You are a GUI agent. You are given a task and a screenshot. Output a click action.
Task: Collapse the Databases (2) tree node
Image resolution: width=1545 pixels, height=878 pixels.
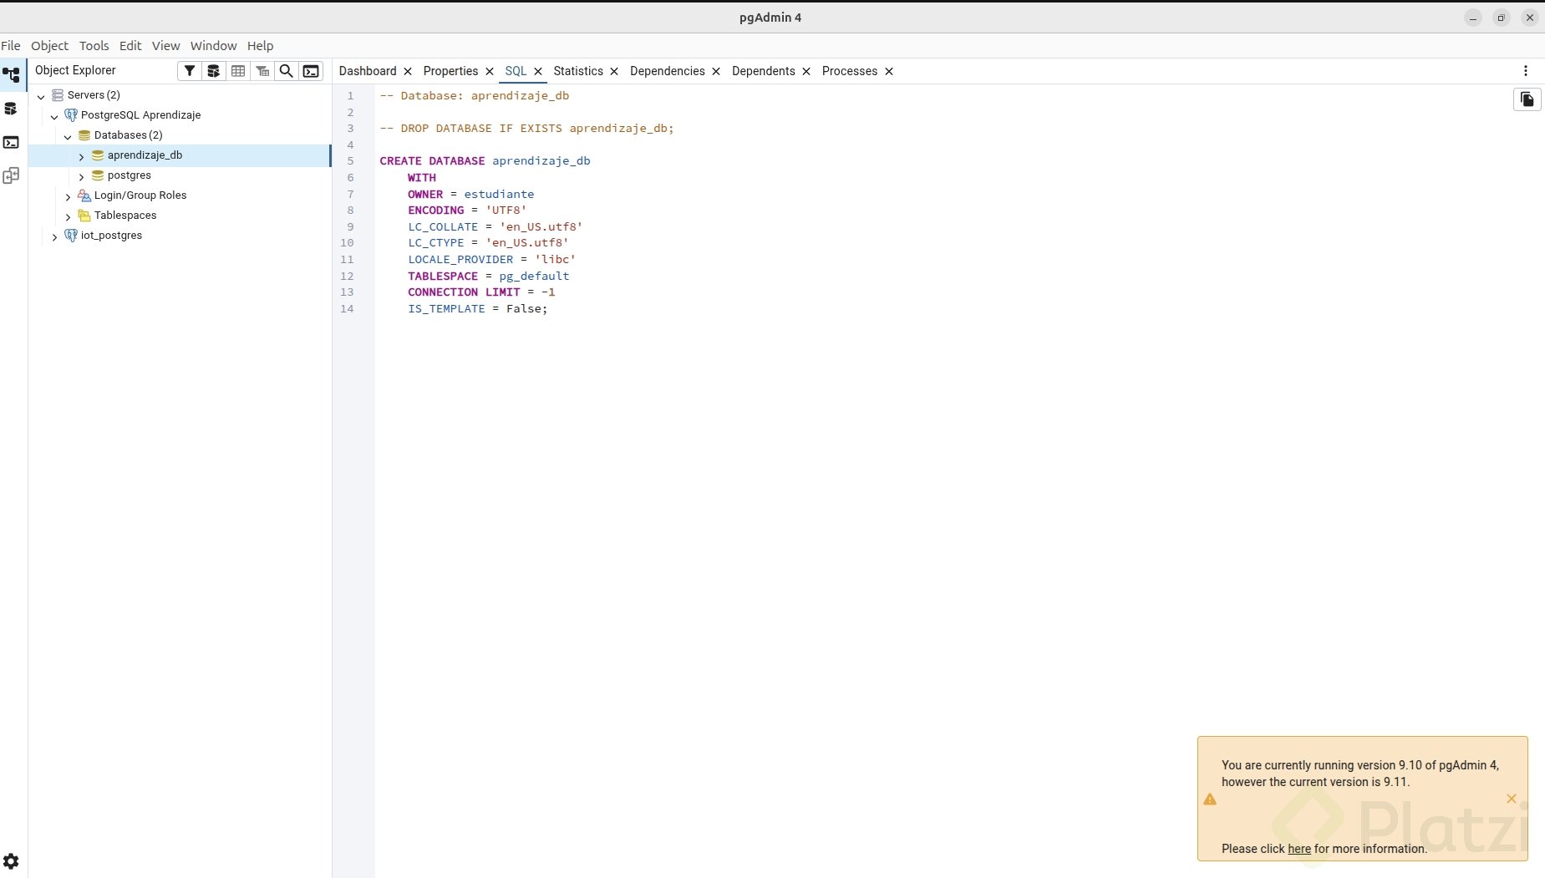(68, 136)
